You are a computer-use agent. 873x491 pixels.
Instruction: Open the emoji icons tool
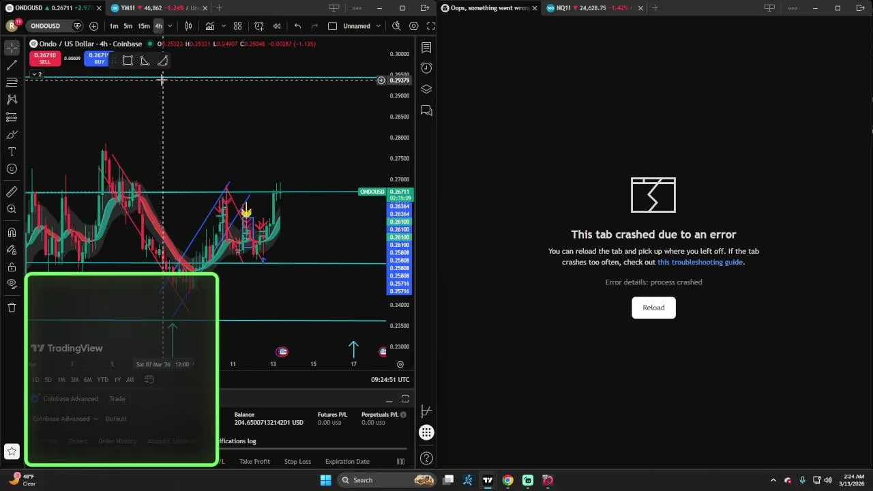pyautogui.click(x=12, y=169)
